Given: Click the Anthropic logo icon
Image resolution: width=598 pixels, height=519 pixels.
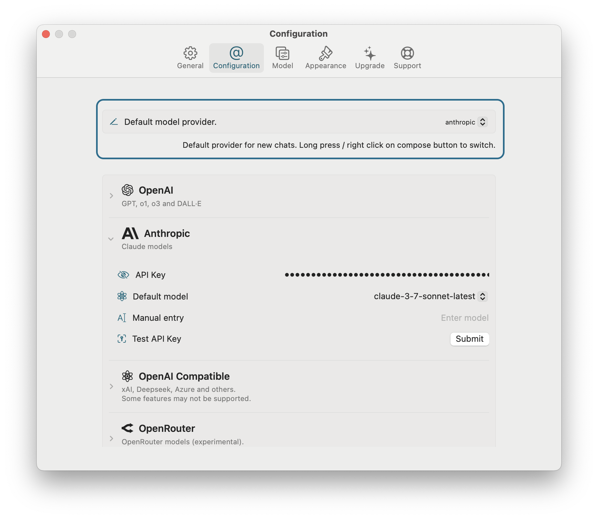Looking at the screenshot, I should [130, 233].
